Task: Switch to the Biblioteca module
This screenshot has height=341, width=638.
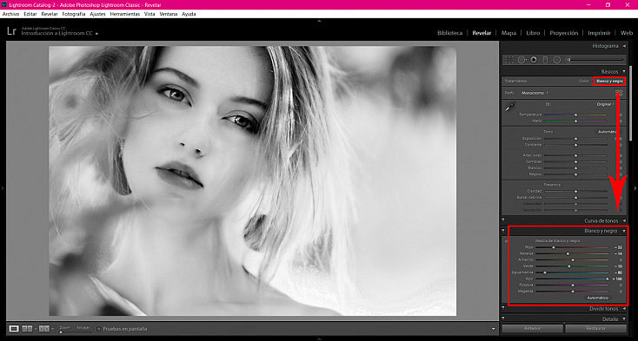Action: [449, 33]
